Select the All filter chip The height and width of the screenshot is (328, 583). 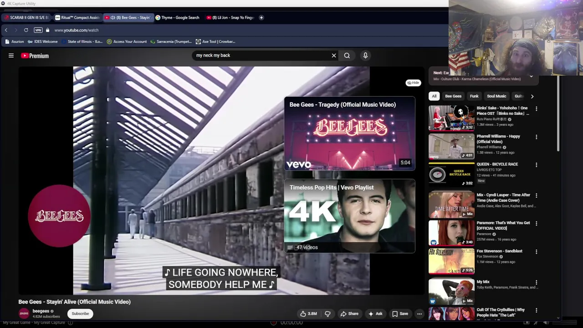point(434,96)
